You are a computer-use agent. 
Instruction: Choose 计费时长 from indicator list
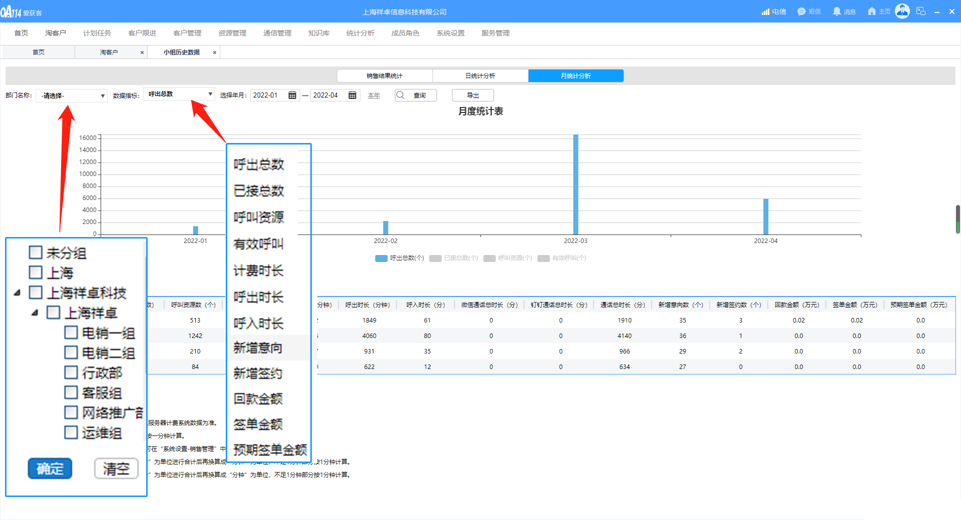(x=259, y=270)
